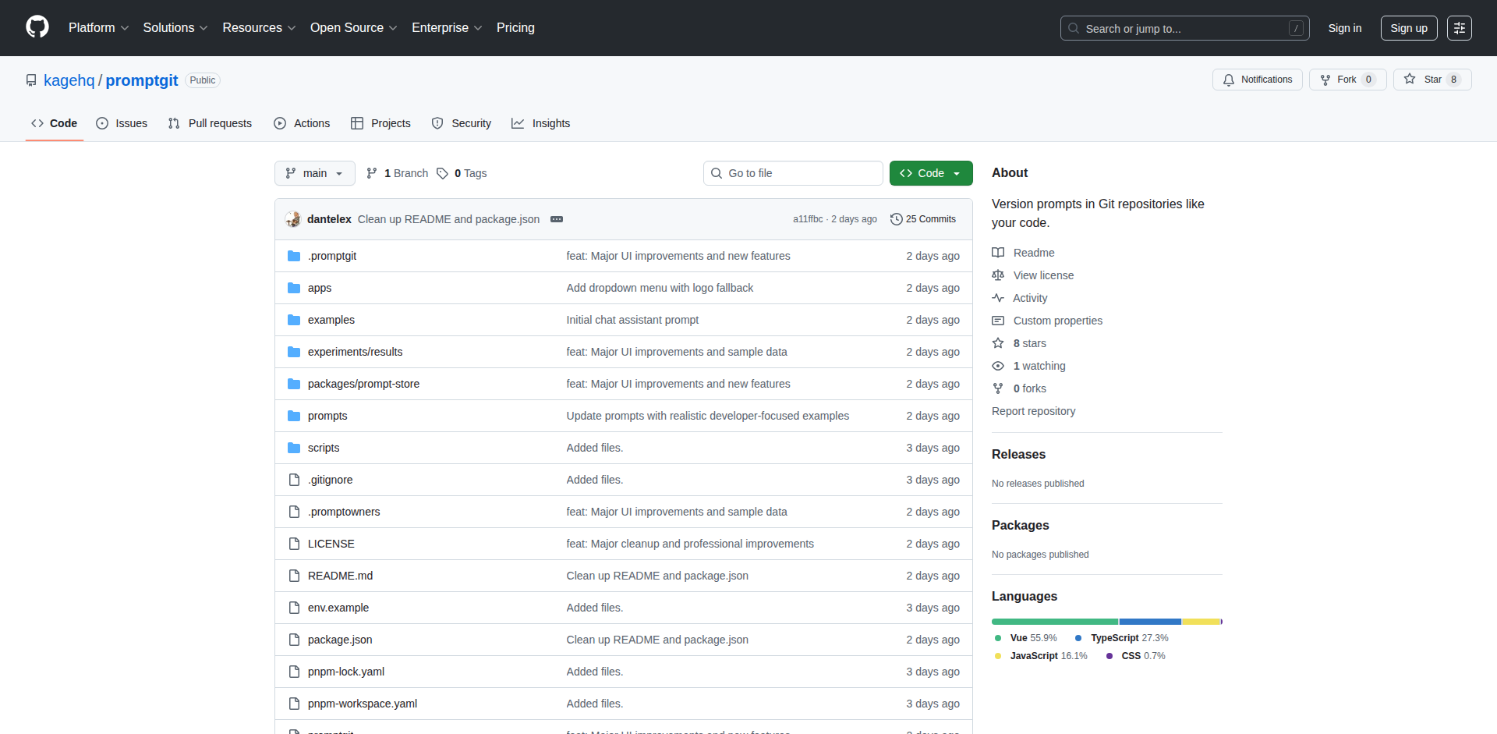The width and height of the screenshot is (1497, 734).
Task: Switch to the Actions tab
Action: [x=302, y=123]
